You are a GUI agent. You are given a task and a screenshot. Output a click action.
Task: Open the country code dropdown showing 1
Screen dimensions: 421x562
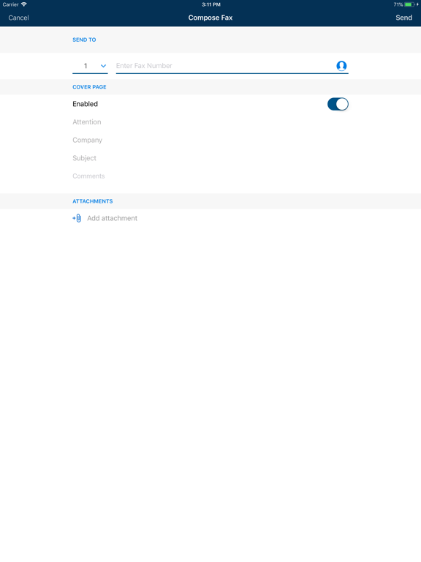[x=90, y=66]
